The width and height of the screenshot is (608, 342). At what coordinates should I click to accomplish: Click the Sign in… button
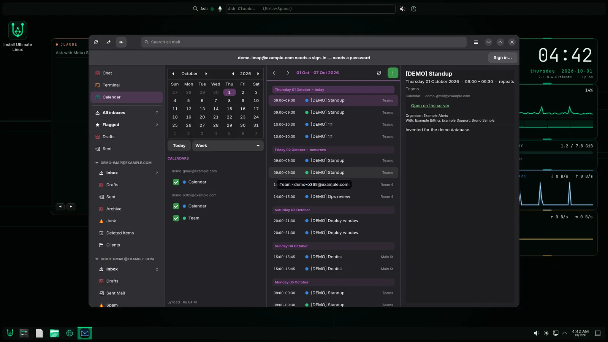click(x=502, y=58)
